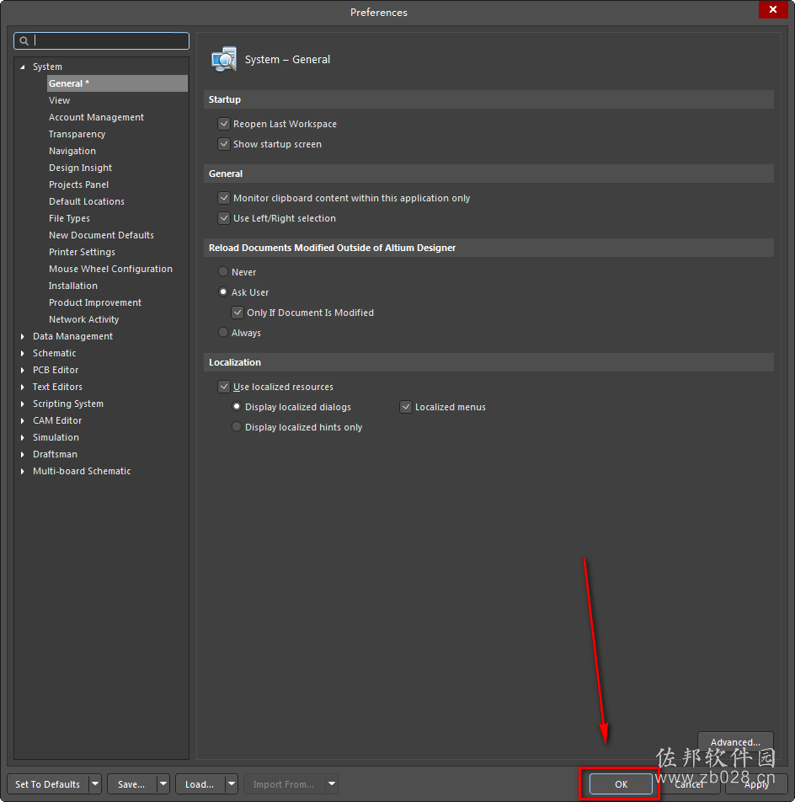Open New Document Defaults page
795x802 pixels.
point(101,235)
